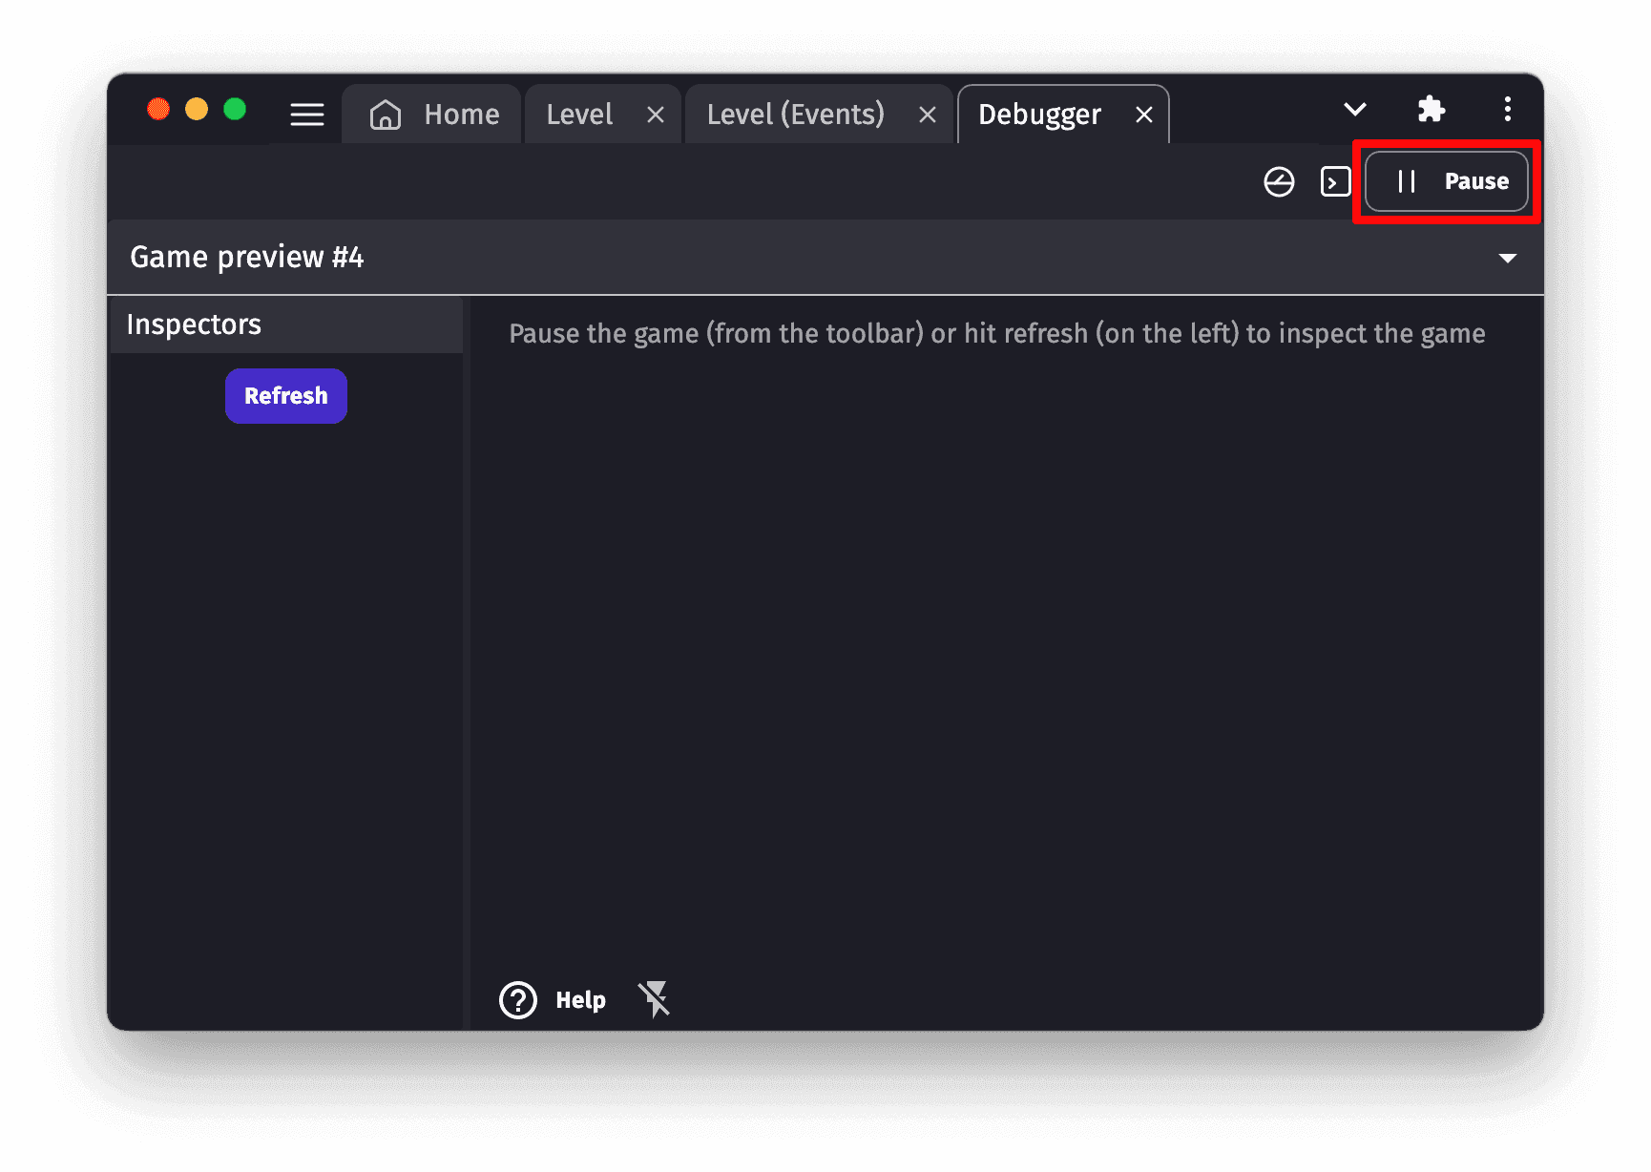The image size is (1651, 1172).
Task: Open the three-dot more options menu
Action: pos(1507,109)
